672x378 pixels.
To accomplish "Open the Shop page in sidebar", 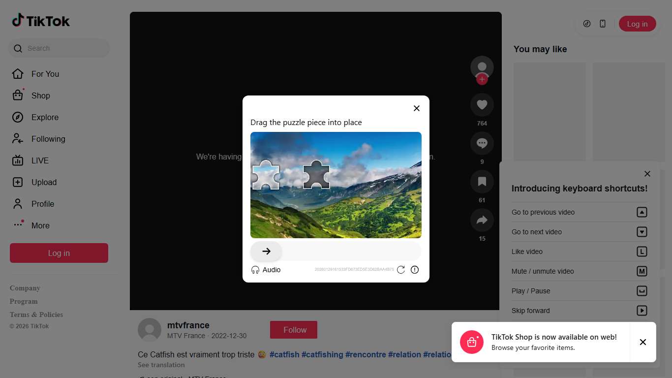I will tap(40, 95).
